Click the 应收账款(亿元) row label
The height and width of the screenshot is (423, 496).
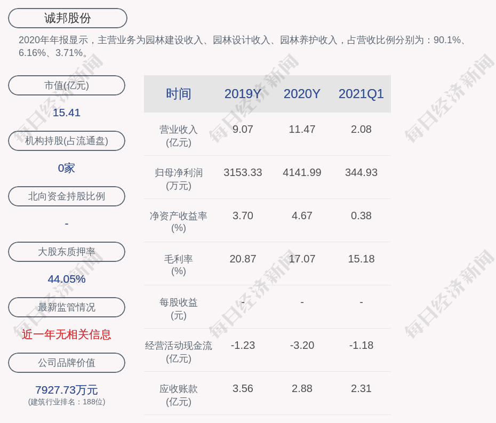click(178, 395)
